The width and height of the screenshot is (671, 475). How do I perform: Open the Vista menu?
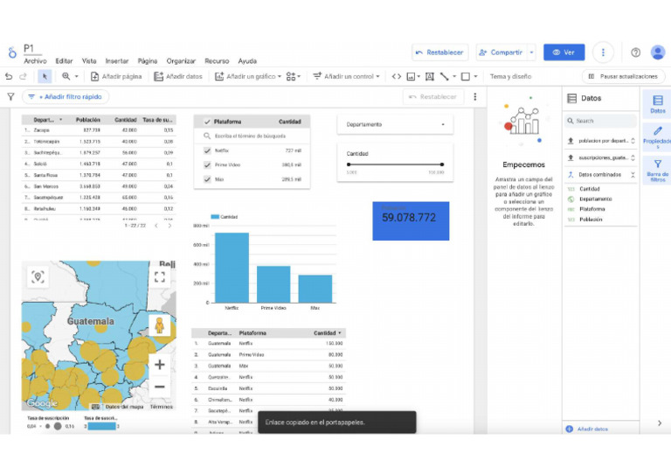[x=89, y=61]
